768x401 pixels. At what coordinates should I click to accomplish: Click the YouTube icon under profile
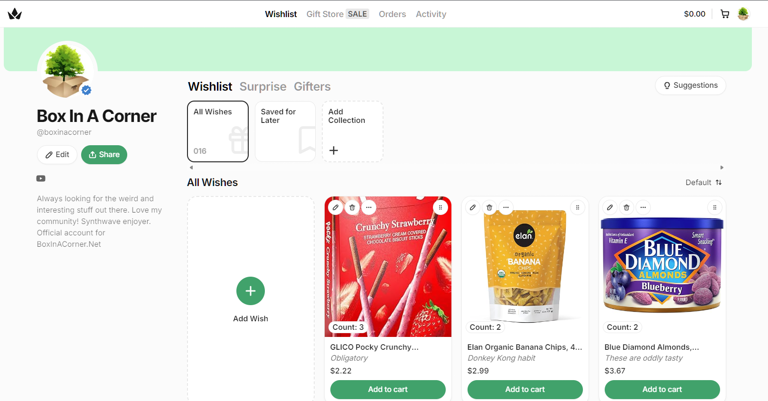(x=41, y=178)
